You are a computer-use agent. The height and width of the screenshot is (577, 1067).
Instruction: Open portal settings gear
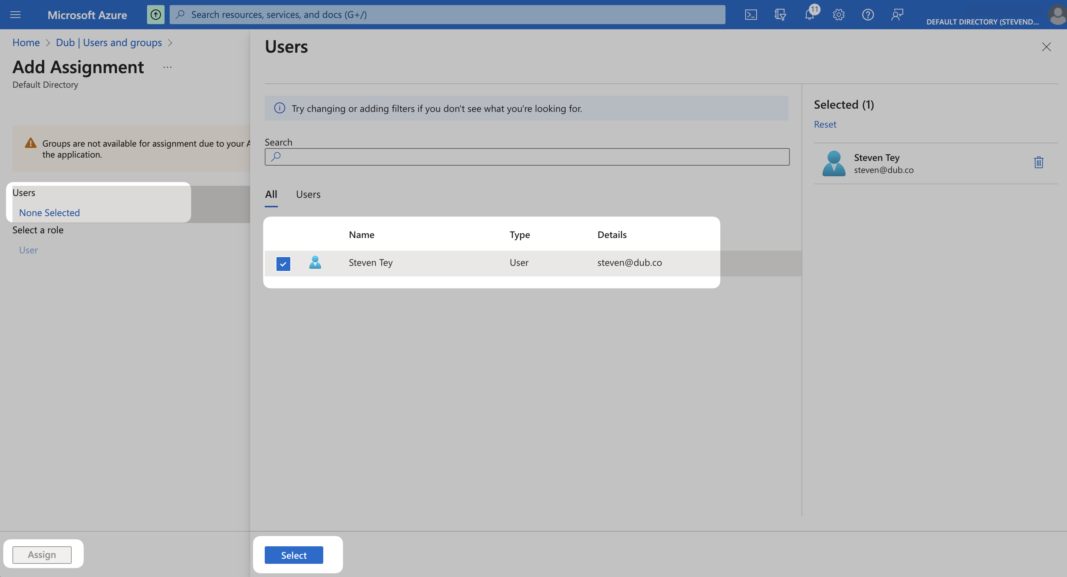(x=838, y=15)
